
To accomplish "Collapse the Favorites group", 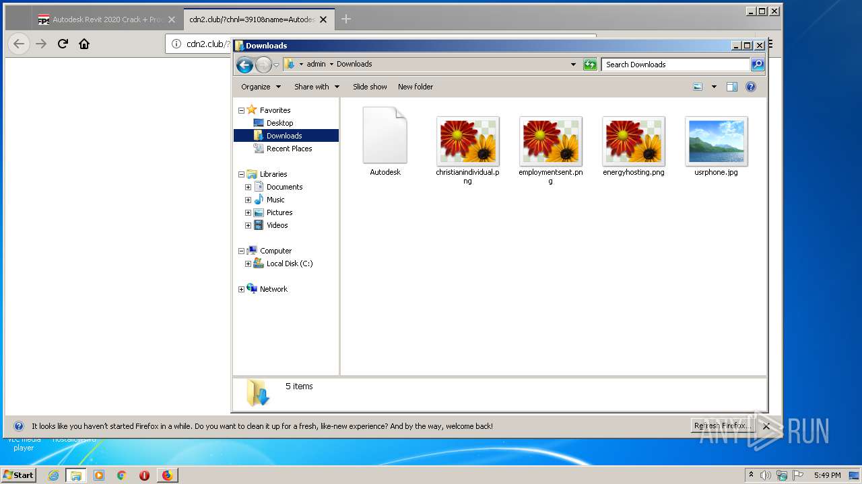I will pos(241,110).
